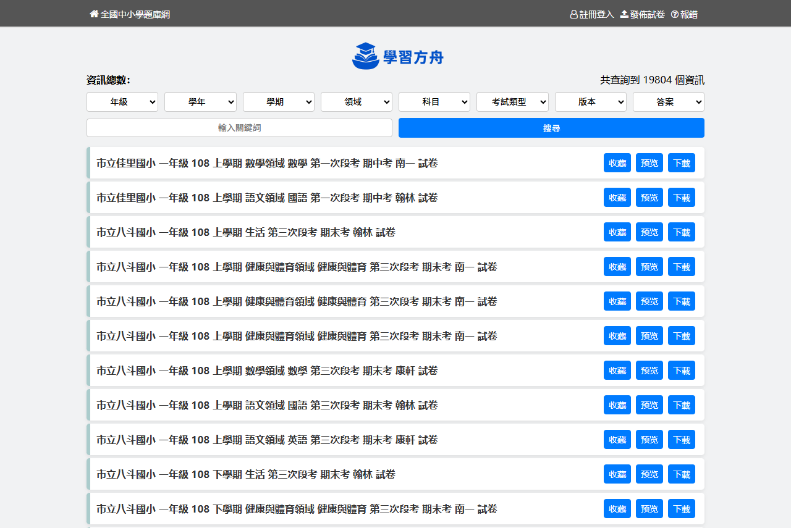This screenshot has width=791, height=528.
Task: Click the 輸入關鍵詞 search field
Action: point(239,128)
